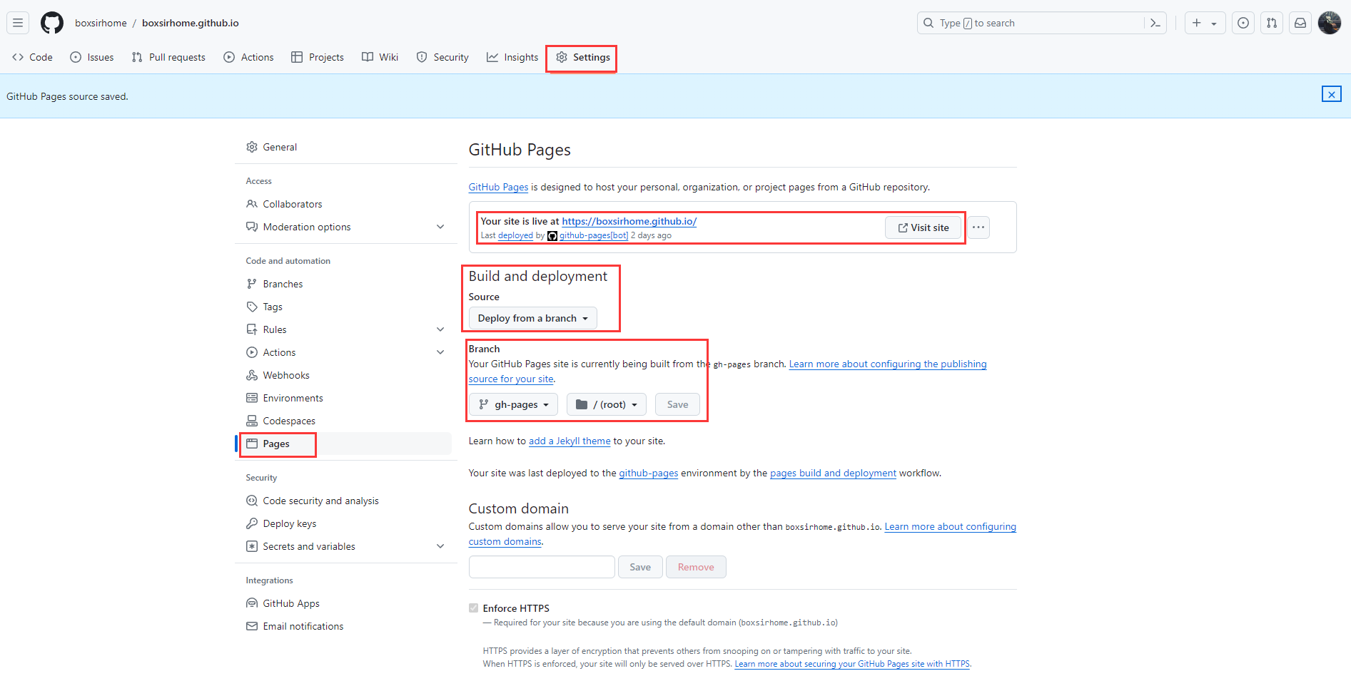1351x676 pixels.
Task: Open Webhooks settings
Action: coord(345,375)
